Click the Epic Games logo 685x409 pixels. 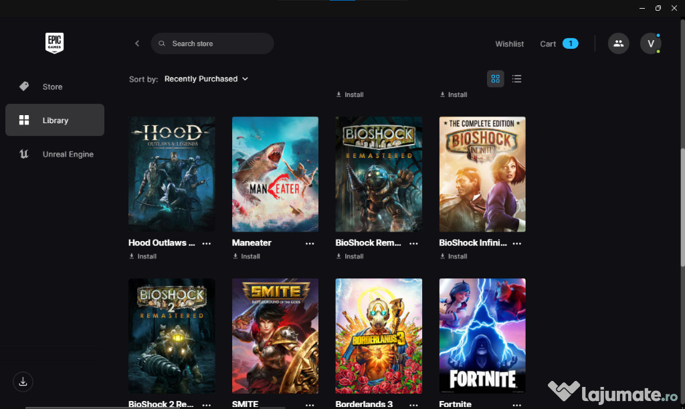point(55,43)
